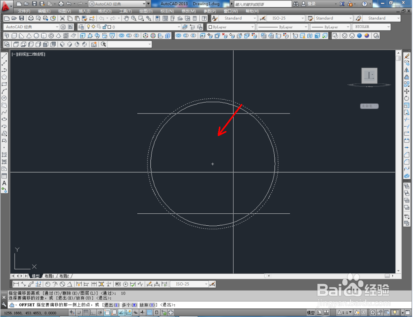Click the 放弃(U) command option
This screenshot has height=317, width=413.
147,305
